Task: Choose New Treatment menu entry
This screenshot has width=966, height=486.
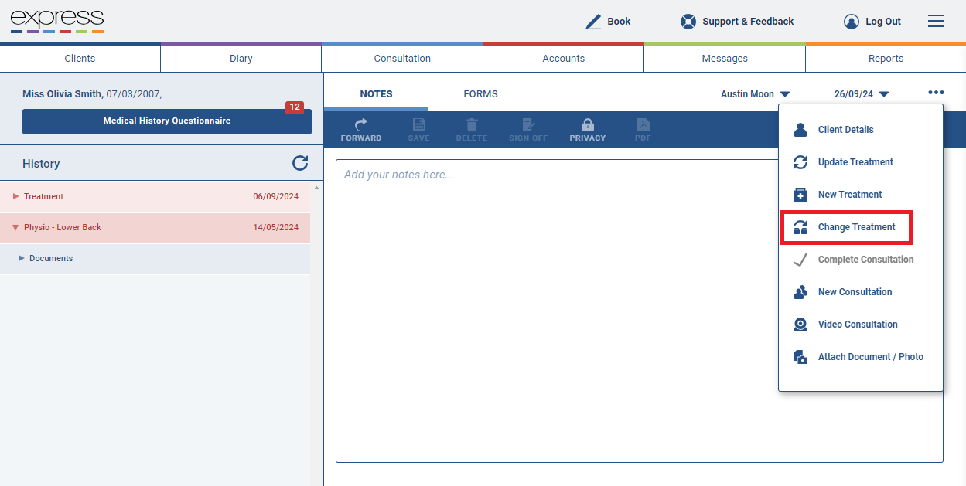Action: [850, 195]
